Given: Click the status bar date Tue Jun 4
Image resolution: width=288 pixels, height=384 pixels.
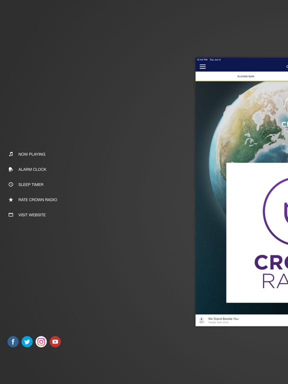Looking at the screenshot, I should (215, 60).
